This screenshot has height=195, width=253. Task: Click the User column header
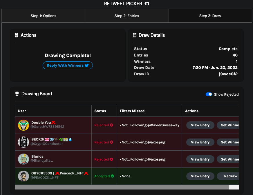[x=22, y=111]
